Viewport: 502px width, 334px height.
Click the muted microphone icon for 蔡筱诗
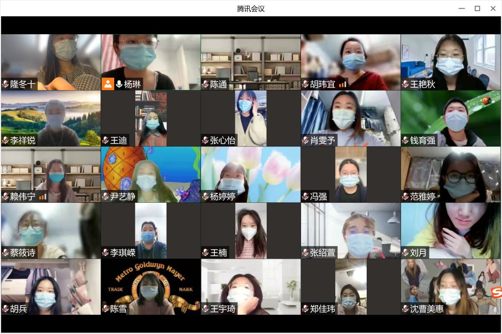tap(5, 253)
